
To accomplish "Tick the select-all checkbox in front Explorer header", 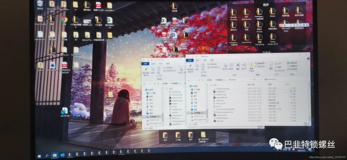I will point(210,85).
